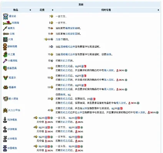163x153 pixels.
Task: Open the 叶之翼 item link
Action: coord(11,54)
